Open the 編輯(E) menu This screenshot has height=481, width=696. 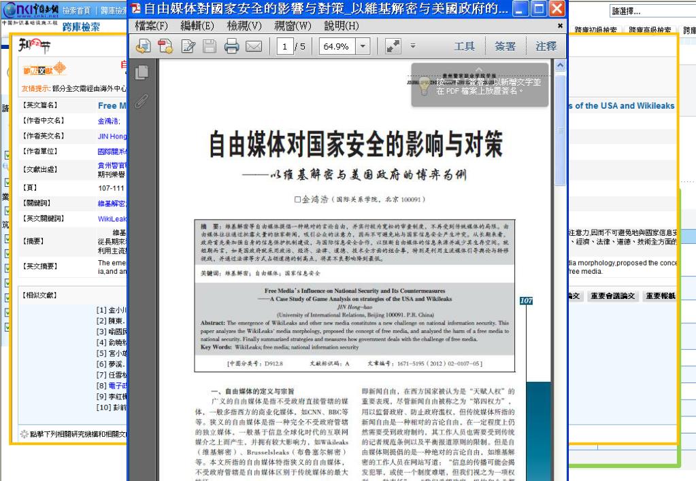(197, 26)
